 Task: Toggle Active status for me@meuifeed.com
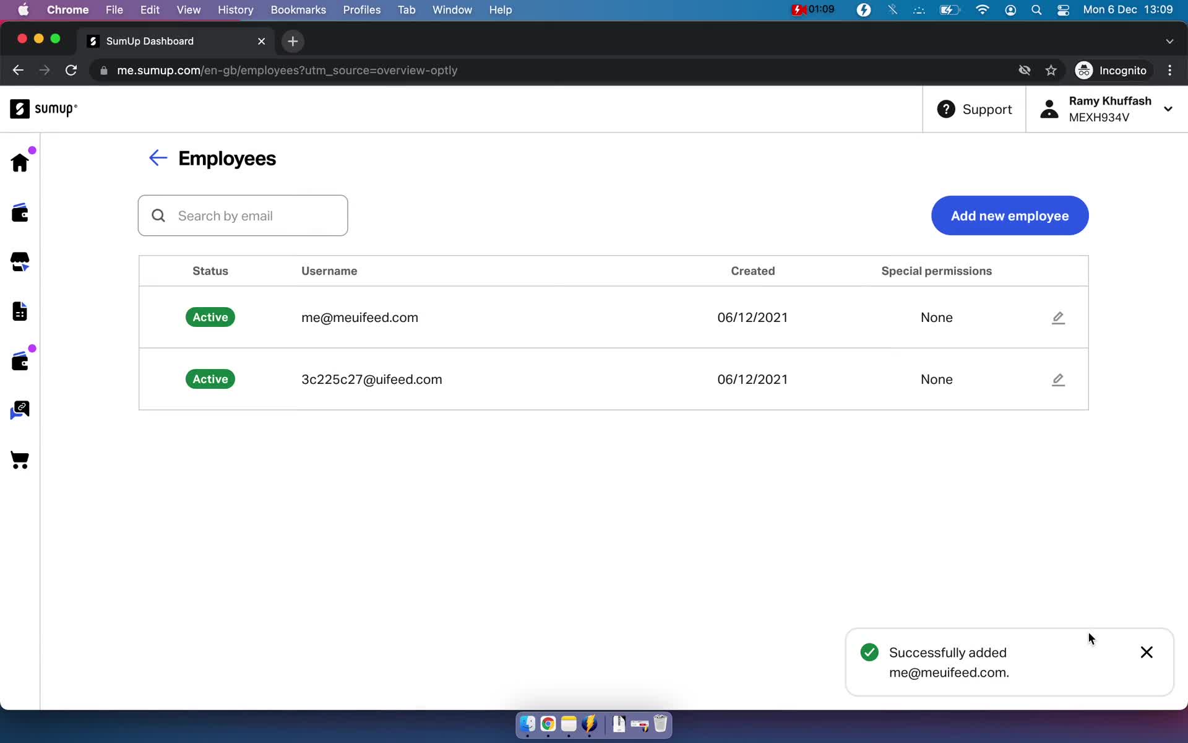coord(210,317)
